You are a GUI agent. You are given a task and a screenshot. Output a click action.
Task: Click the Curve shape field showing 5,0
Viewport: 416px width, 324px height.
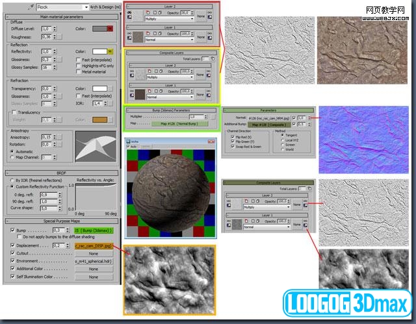(x=49, y=208)
